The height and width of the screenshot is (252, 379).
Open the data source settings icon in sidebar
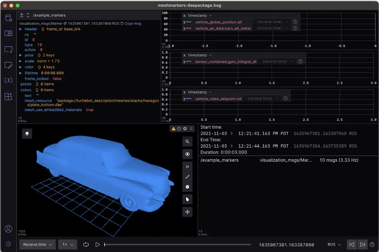9,18
